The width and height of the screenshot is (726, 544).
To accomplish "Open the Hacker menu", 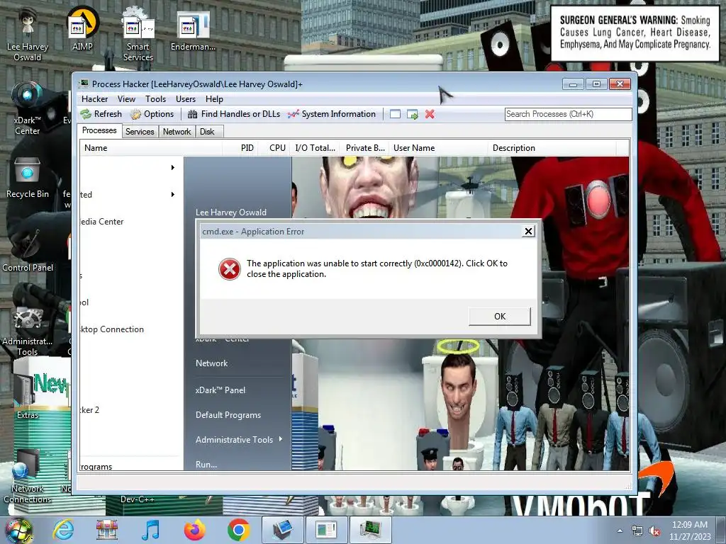I will (94, 99).
